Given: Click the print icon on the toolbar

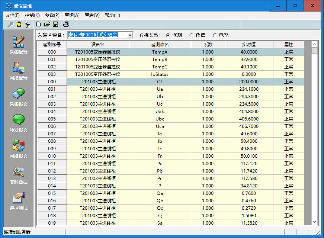Looking at the screenshot, I should [66, 24].
